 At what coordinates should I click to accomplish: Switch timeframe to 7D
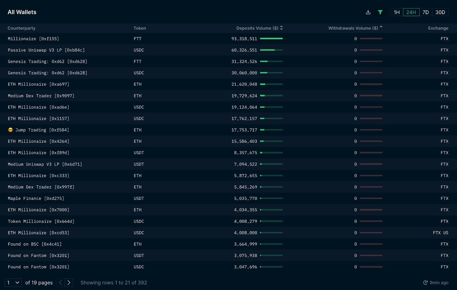click(426, 12)
